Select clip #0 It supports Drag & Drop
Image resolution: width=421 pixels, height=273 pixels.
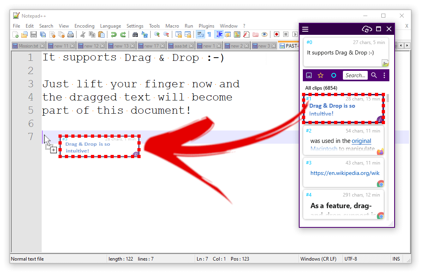346,52
